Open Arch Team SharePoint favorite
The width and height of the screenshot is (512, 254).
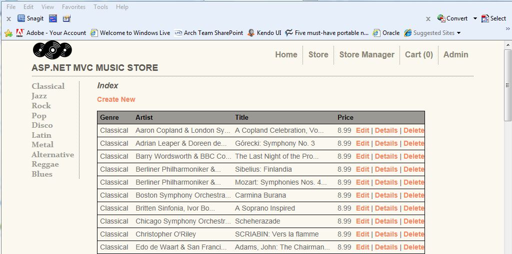tap(208, 33)
